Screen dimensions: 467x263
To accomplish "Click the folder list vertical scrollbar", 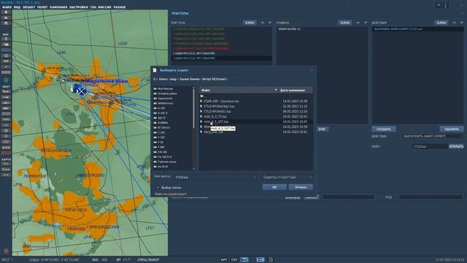I will tap(194, 129).
